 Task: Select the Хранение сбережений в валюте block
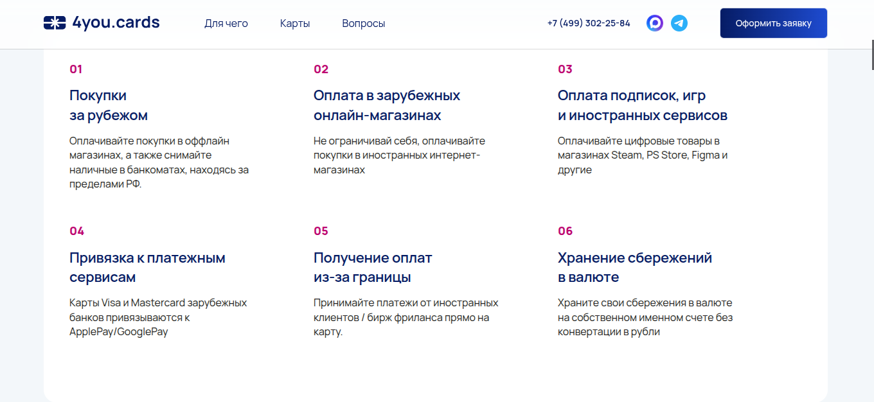point(634,267)
